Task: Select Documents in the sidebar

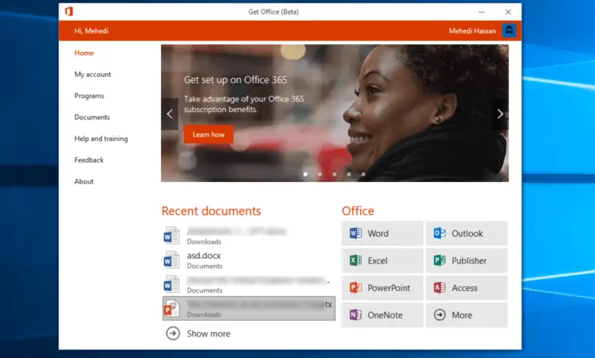Action: [x=92, y=117]
